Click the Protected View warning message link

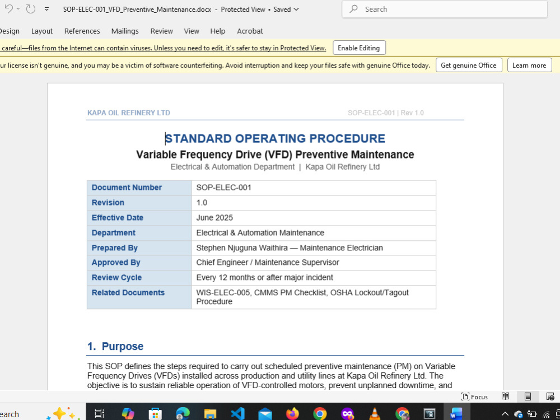[164, 48]
